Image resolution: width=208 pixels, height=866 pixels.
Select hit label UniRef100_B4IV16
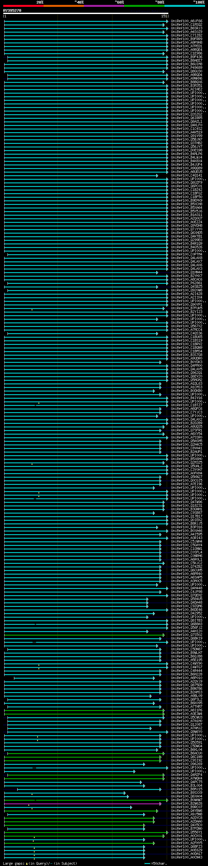click(187, 398)
